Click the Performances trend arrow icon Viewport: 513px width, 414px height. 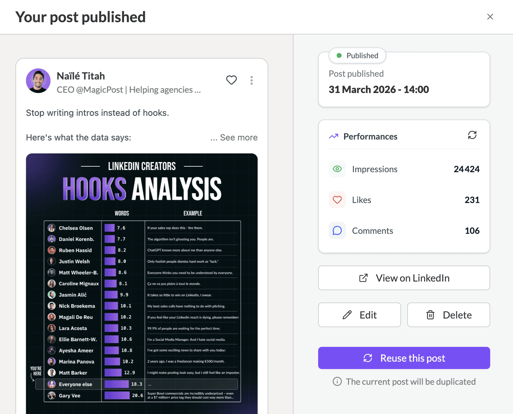[x=334, y=136]
